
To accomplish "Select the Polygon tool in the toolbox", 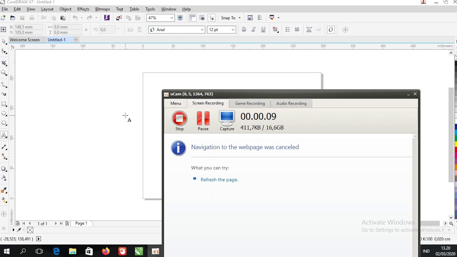I will tap(4, 124).
